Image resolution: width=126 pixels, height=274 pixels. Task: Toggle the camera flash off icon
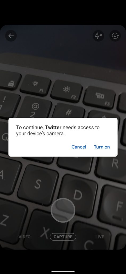point(98,36)
